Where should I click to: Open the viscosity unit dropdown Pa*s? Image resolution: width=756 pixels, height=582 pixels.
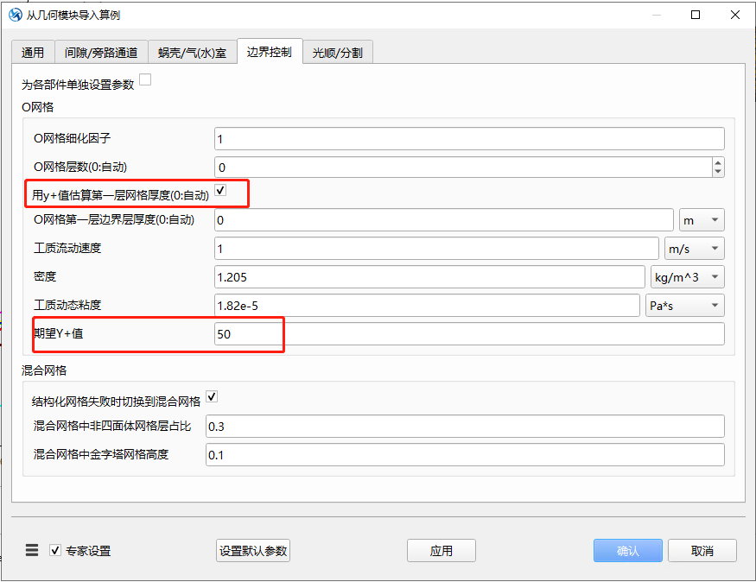click(x=685, y=305)
